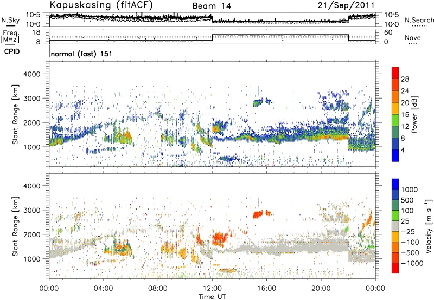Click the '1000' Velocity colorbar value
The height and width of the screenshot is (300, 434).
pyautogui.click(x=410, y=190)
